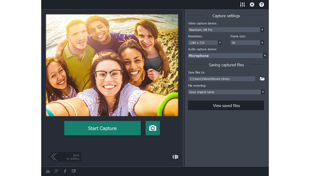Click the 'File renaming:' label
The width and height of the screenshot is (310, 176).
point(197,85)
